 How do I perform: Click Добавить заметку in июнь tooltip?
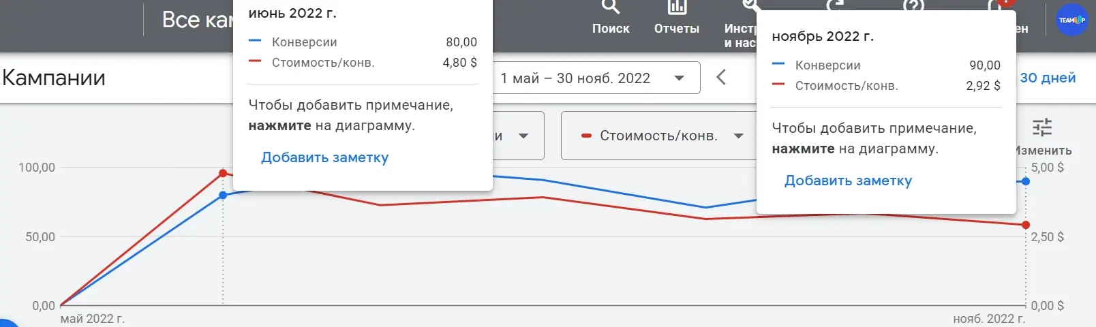pos(324,157)
